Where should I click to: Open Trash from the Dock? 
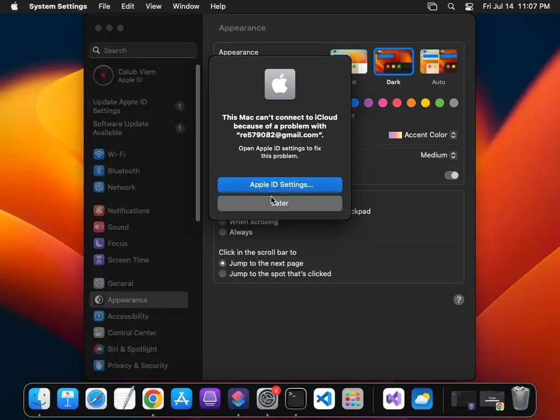coord(521,398)
